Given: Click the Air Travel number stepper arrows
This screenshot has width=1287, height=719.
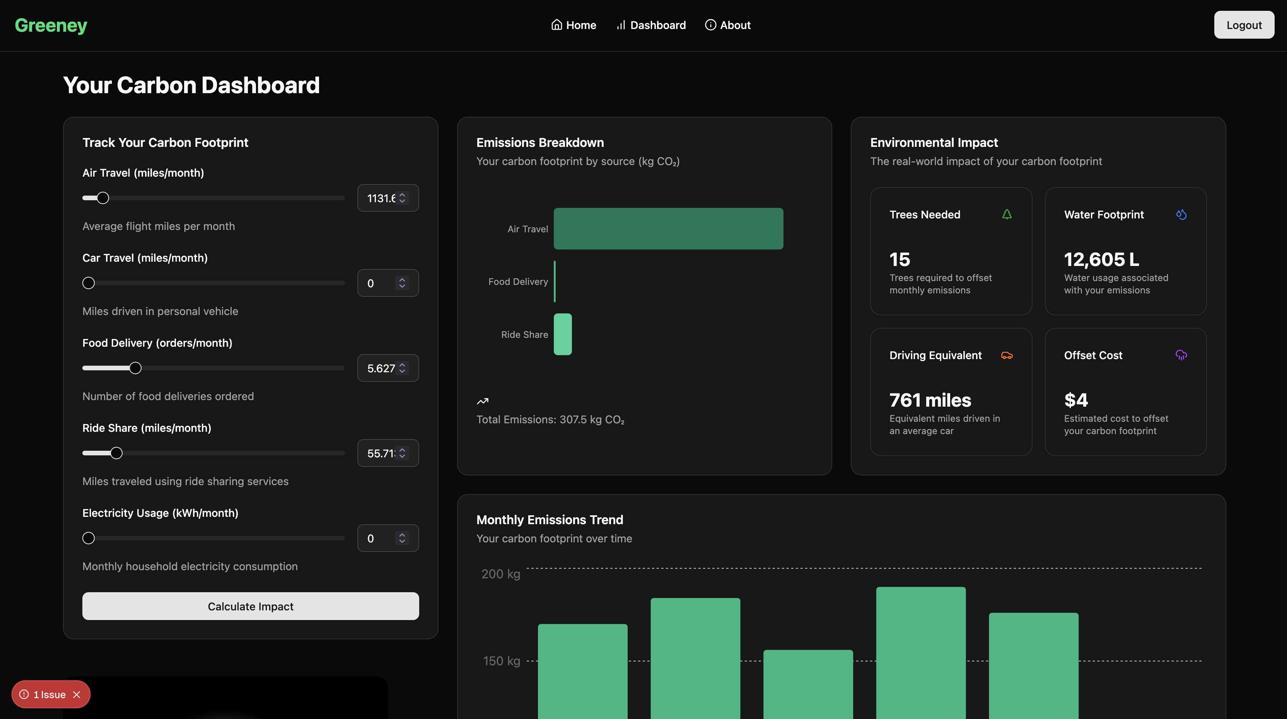Looking at the screenshot, I should 402,198.
